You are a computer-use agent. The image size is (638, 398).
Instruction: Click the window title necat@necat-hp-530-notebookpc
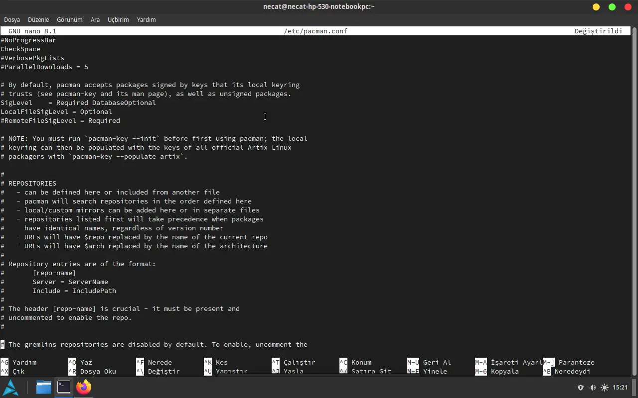pyautogui.click(x=319, y=6)
